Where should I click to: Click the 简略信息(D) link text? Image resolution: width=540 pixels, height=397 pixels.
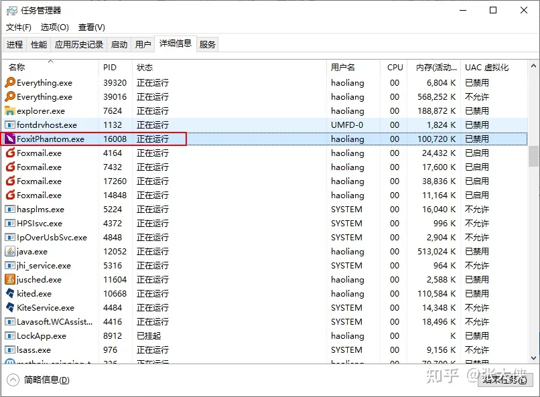tap(46, 380)
